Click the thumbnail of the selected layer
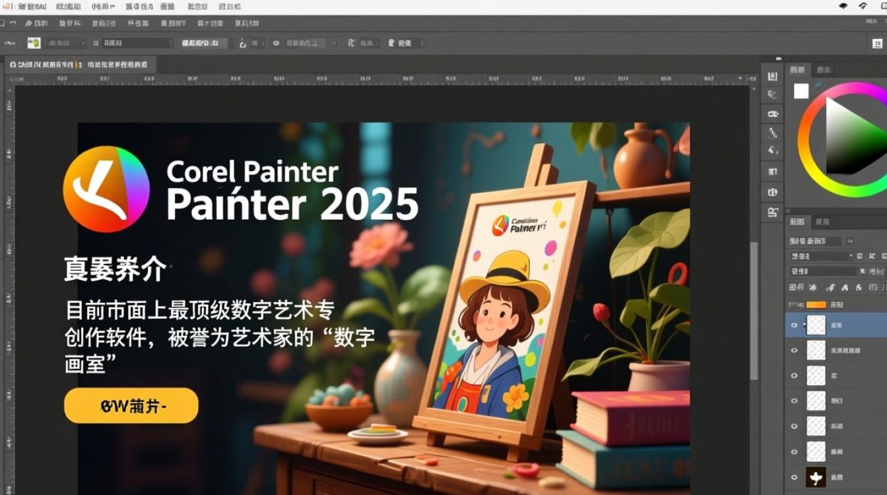The width and height of the screenshot is (887, 495). pos(815,323)
